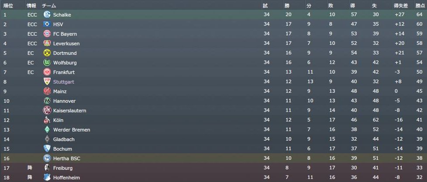Viewport: 427px width, 182px height.
Task: Select the FC Bayern crest icon
Action: pos(48,34)
